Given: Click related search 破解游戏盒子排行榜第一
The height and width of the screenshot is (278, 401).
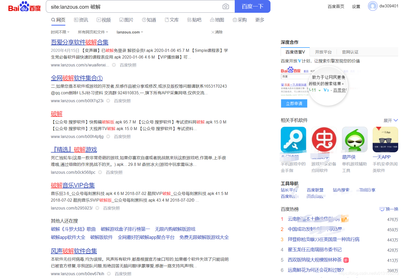Looking at the screenshot, I should [125, 229].
